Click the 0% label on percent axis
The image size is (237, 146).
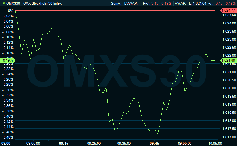click(11, 11)
